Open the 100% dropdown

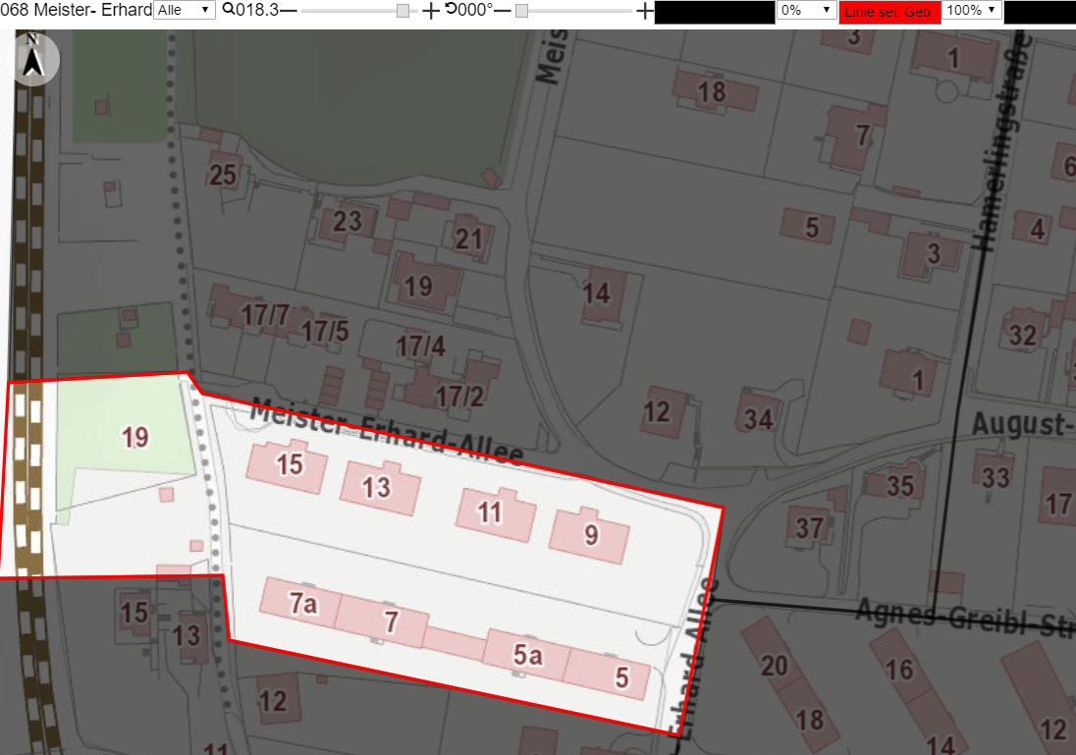(x=972, y=10)
